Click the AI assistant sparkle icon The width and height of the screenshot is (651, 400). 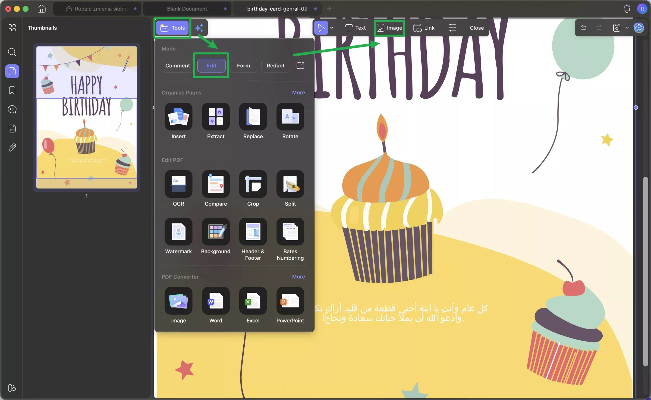pyautogui.click(x=199, y=28)
